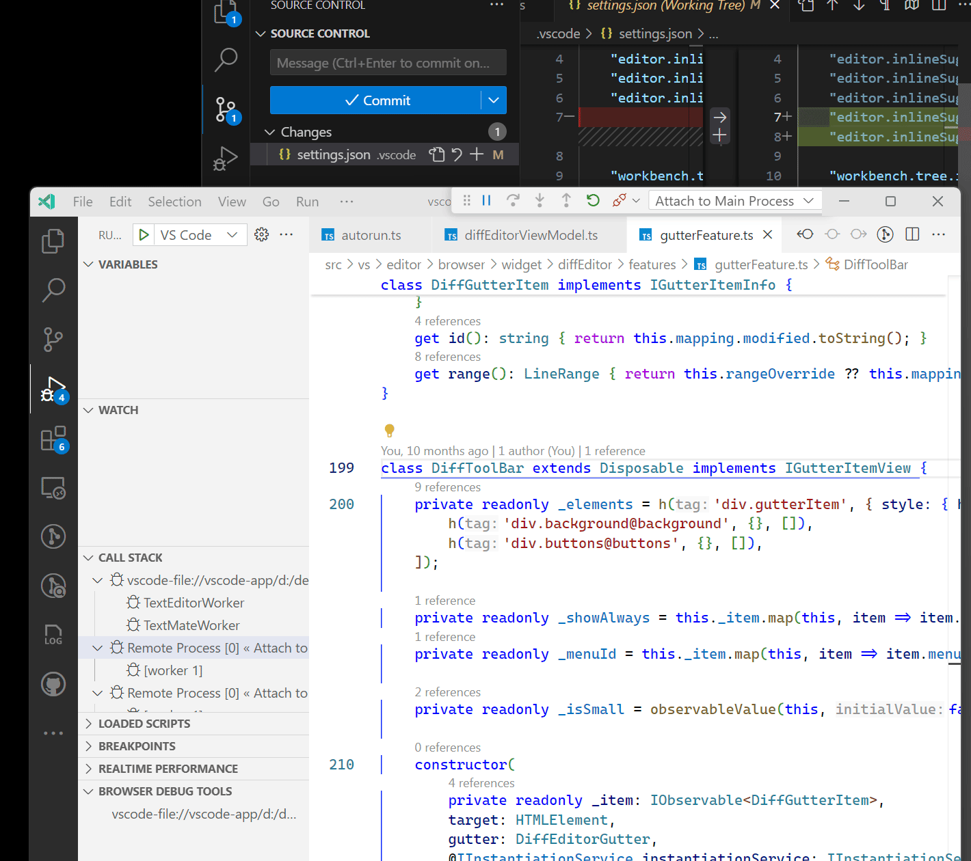Start debugging with the green play button

pos(144,235)
